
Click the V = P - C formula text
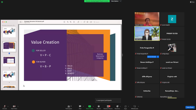tap(46, 55)
